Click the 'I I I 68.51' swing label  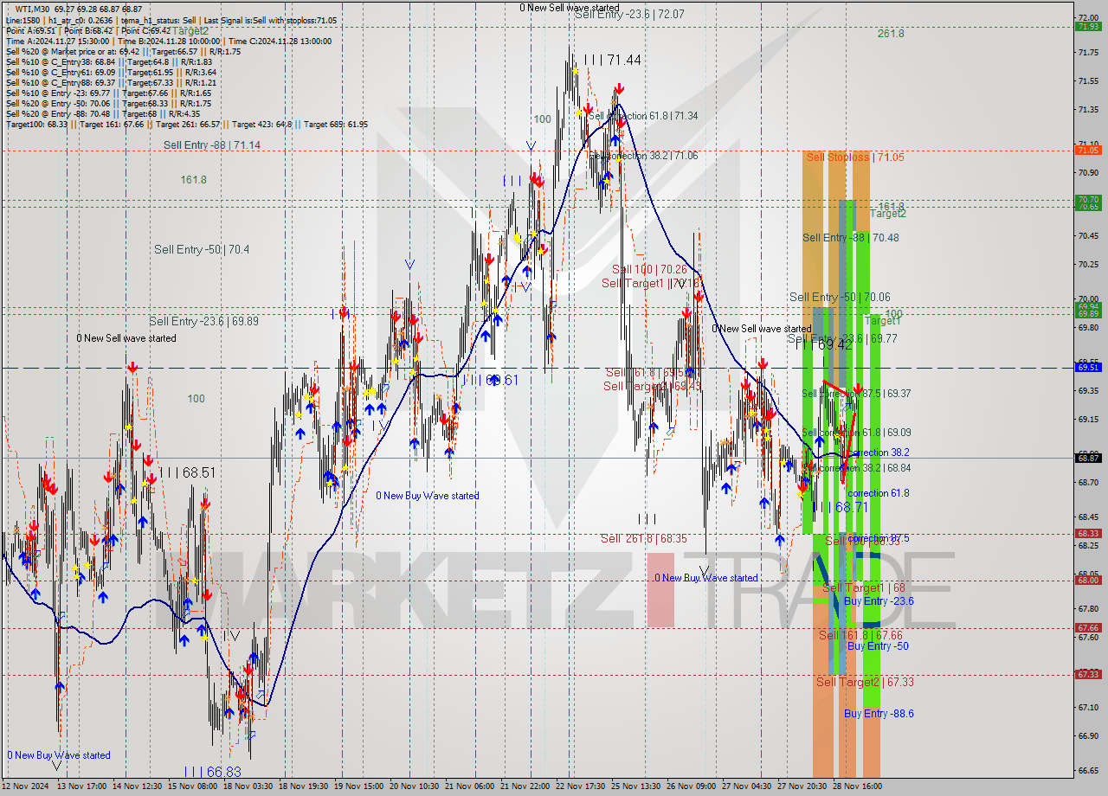187,473
